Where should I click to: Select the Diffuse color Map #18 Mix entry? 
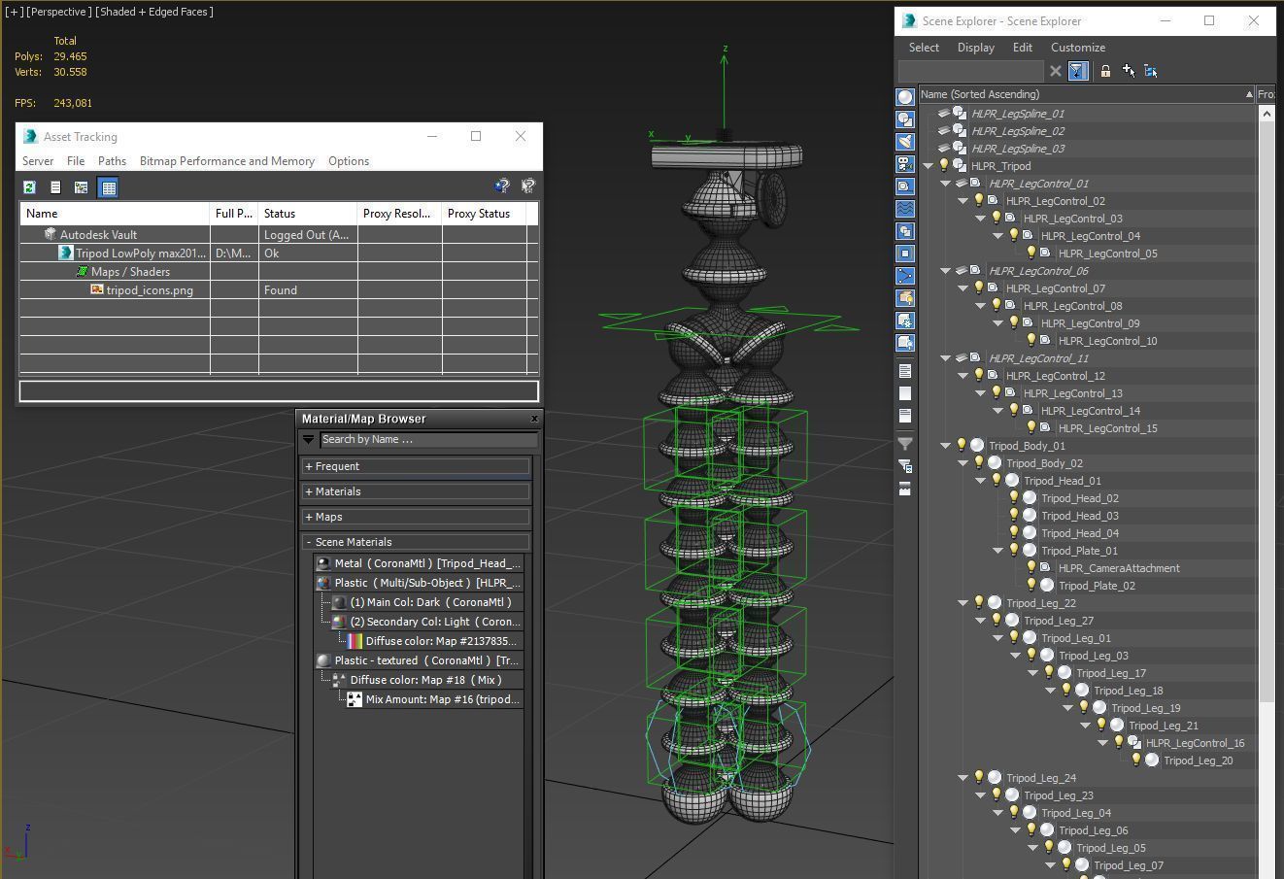tap(426, 680)
